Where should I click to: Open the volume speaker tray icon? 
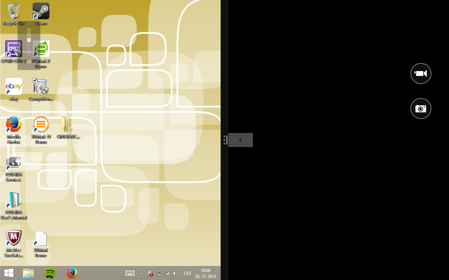175,273
